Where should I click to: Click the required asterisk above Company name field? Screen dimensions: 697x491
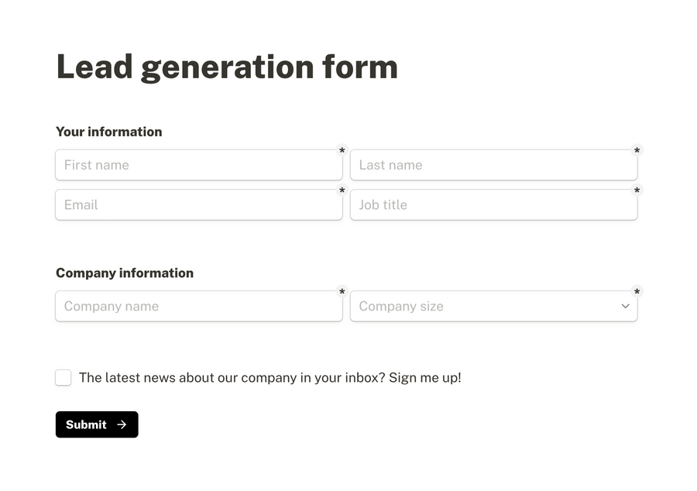point(342,292)
